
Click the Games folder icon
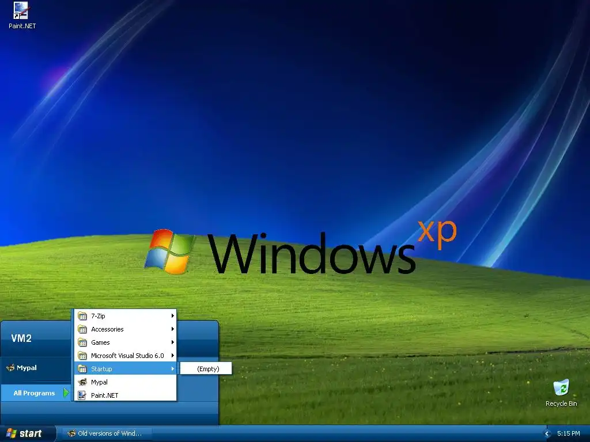pyautogui.click(x=82, y=342)
